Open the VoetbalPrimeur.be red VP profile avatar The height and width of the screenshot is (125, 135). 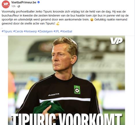pos(6,4)
